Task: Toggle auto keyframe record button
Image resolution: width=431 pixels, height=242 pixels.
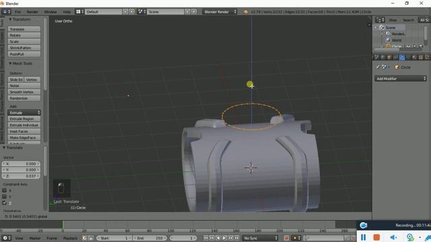Action: pos(286,238)
